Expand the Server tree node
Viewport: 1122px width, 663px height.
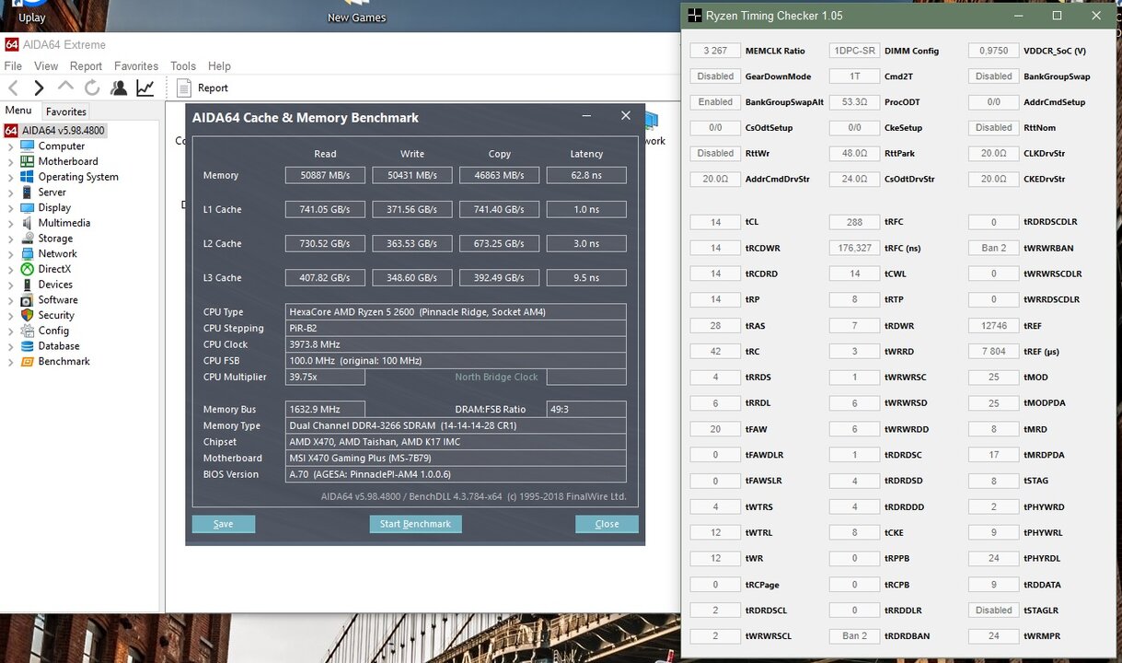coord(10,192)
